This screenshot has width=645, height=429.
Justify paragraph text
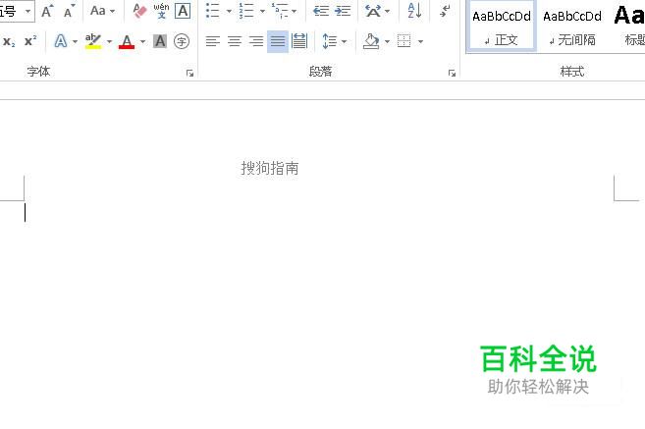[278, 41]
